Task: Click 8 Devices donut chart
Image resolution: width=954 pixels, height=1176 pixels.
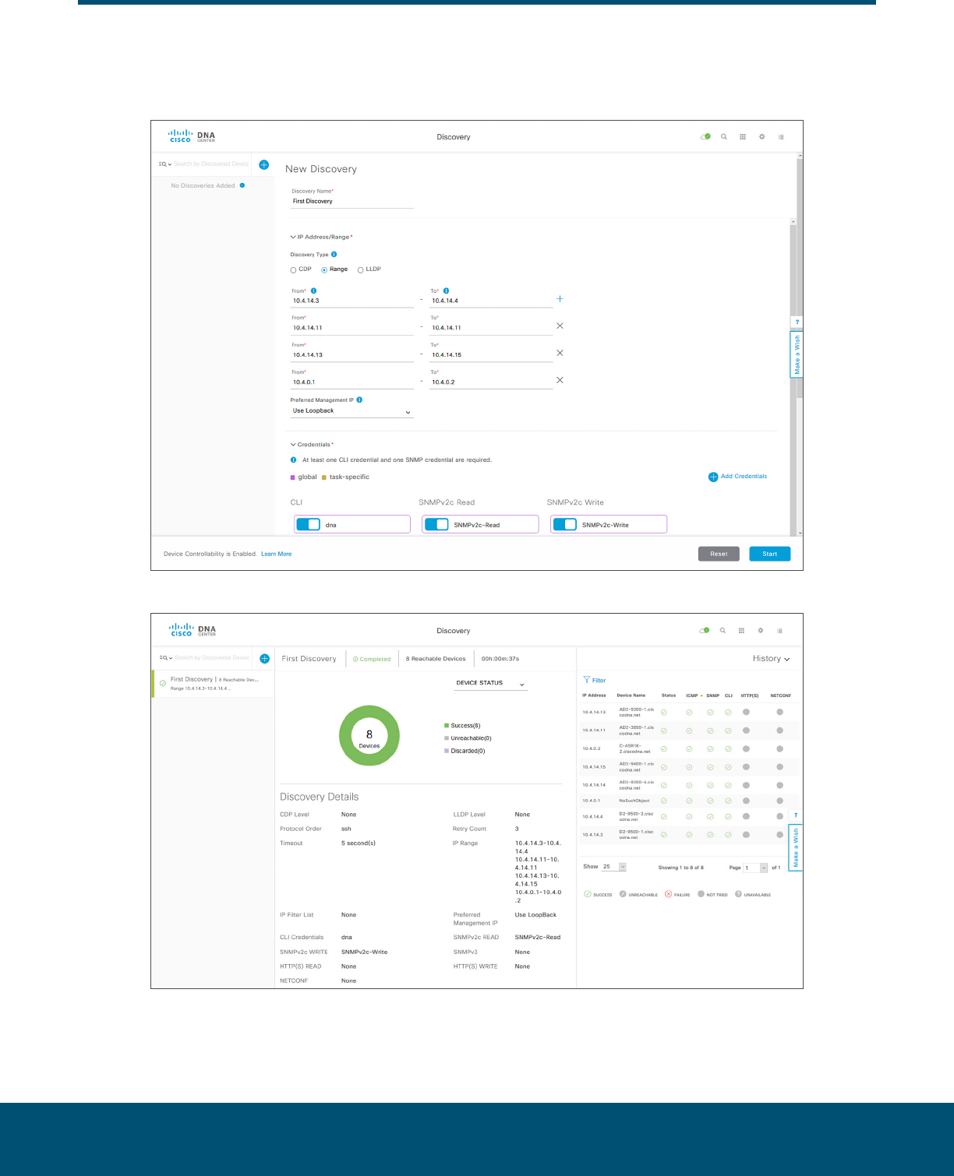Action: [369, 736]
